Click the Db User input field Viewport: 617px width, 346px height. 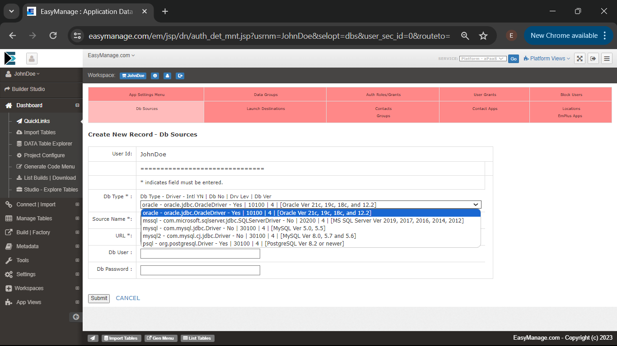tap(200, 254)
